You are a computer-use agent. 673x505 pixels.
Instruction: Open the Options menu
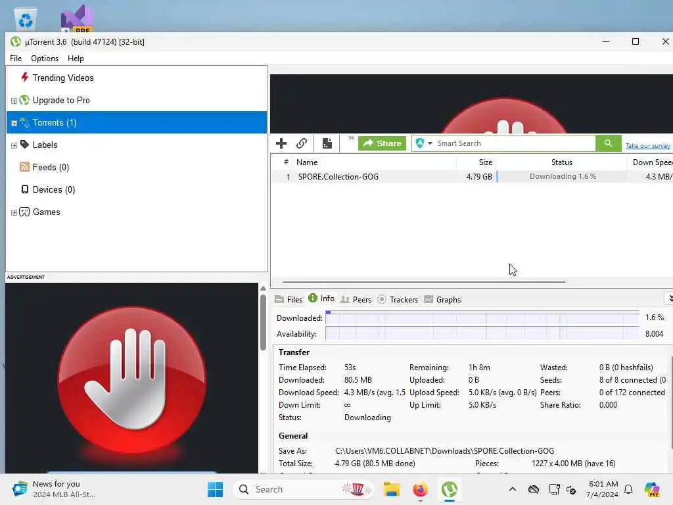(45, 59)
